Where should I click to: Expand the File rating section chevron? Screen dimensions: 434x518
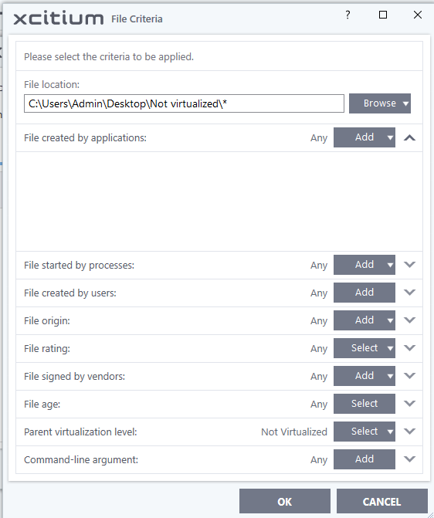point(409,348)
